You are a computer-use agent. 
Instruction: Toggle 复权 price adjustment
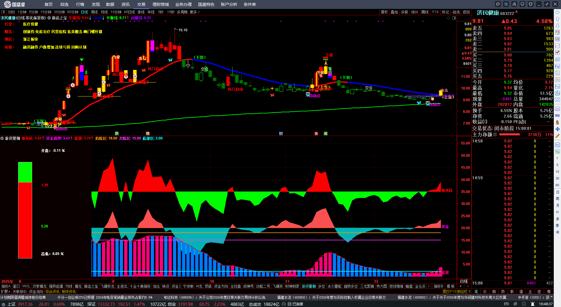pos(384,12)
